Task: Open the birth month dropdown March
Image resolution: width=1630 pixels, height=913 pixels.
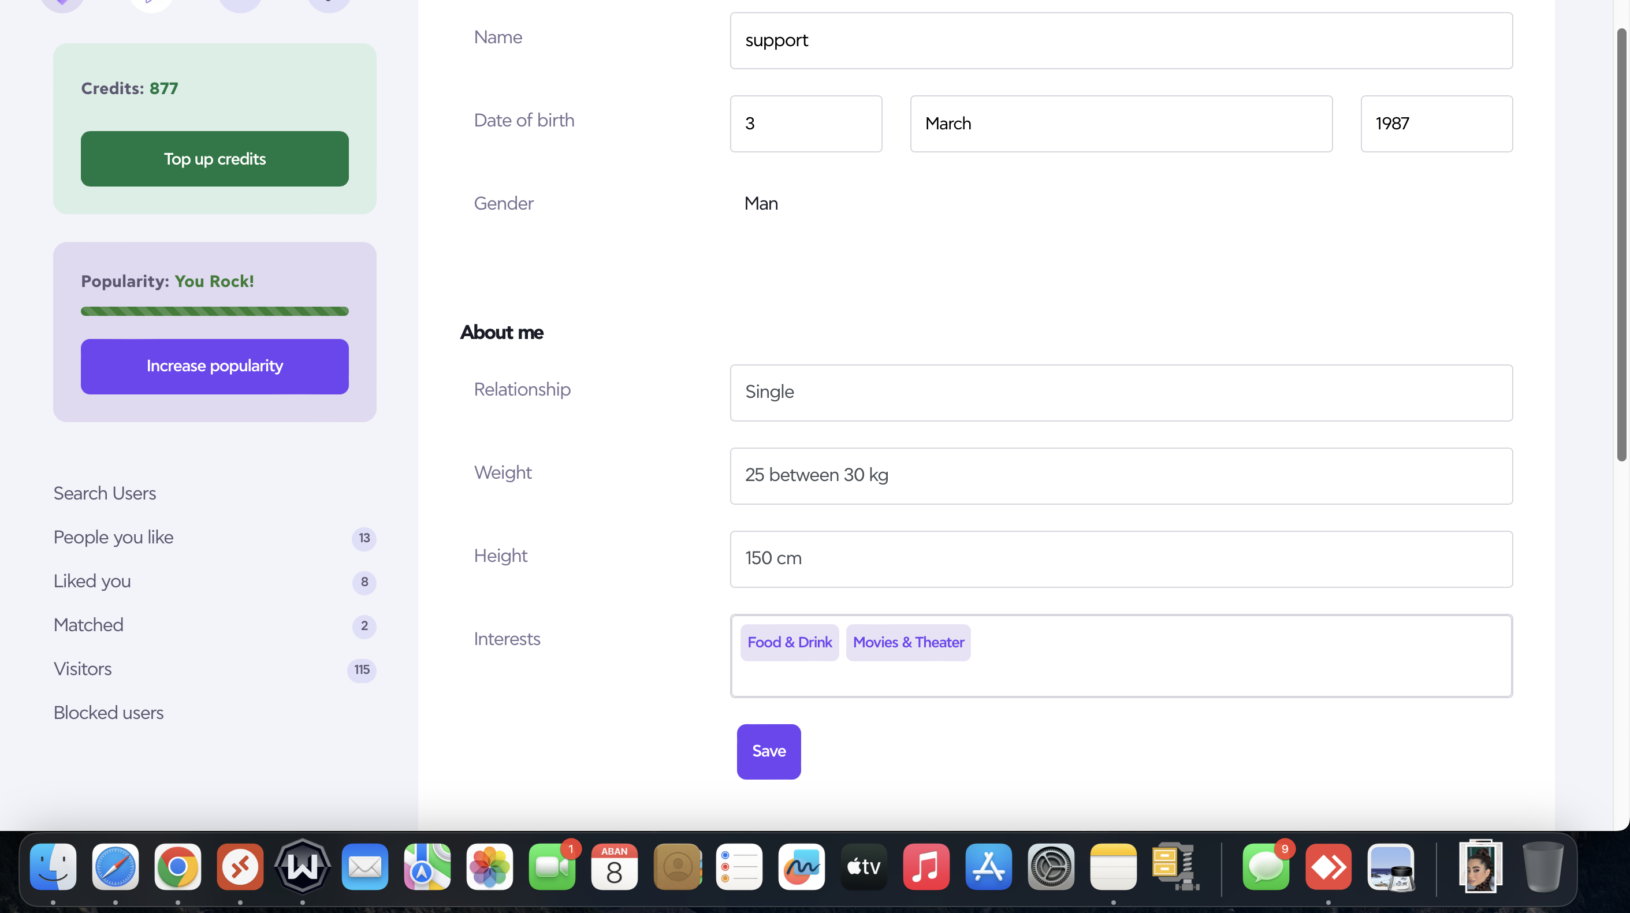Action: 1121,124
